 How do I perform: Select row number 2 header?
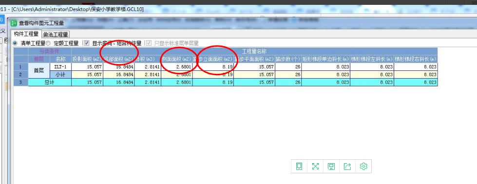point(21,75)
